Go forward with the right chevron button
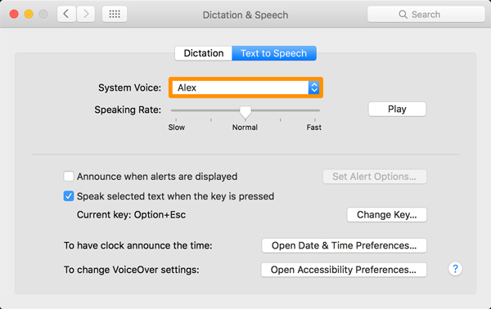Image resolution: width=491 pixels, height=309 pixels. (x=86, y=14)
